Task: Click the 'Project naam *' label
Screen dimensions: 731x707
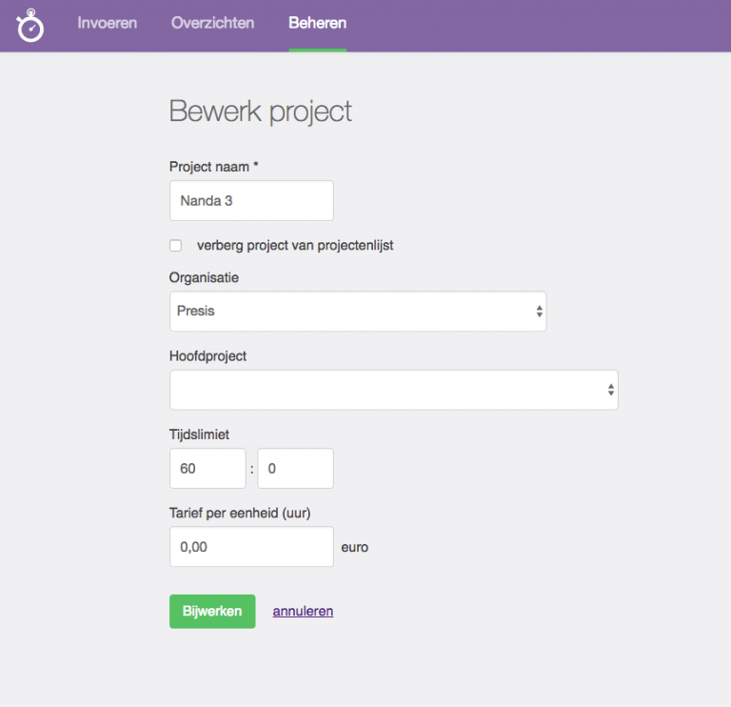Action: (214, 167)
